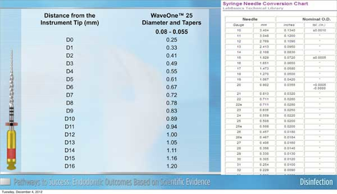Select the Gauge 20 row

pyautogui.click(x=281, y=86)
